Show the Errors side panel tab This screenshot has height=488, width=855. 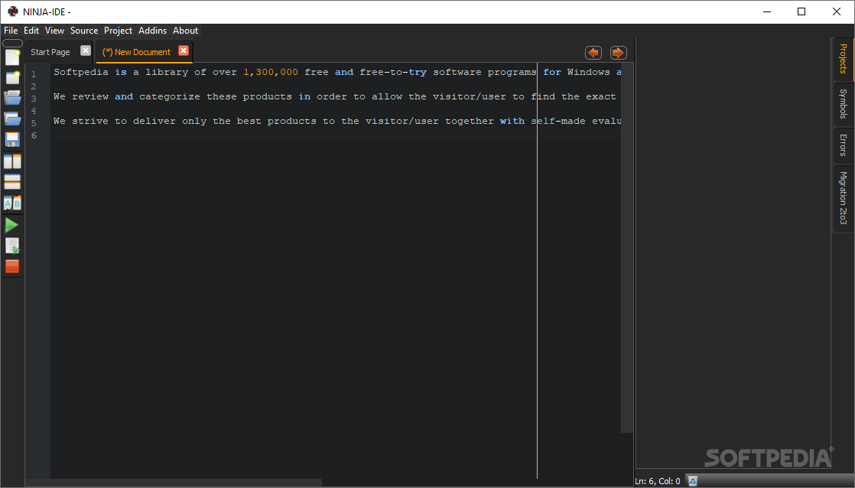pos(843,145)
